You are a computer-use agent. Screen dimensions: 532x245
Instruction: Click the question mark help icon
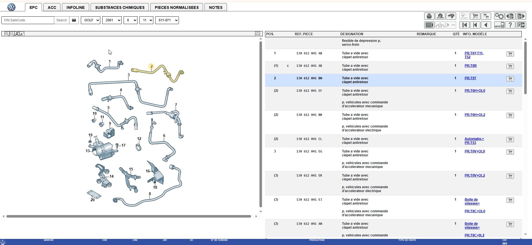510,25
